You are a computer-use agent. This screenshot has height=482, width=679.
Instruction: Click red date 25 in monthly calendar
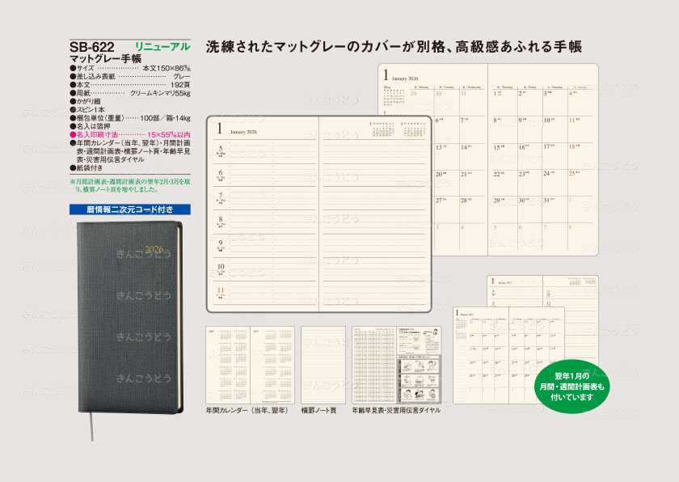click(x=572, y=173)
